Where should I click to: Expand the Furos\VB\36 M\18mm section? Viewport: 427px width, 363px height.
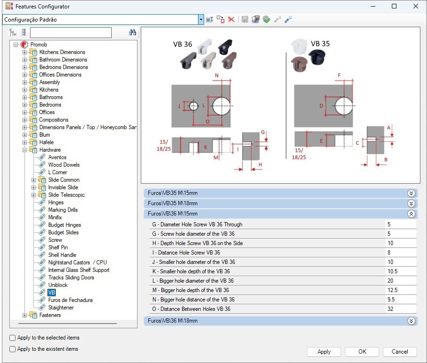[411, 321]
